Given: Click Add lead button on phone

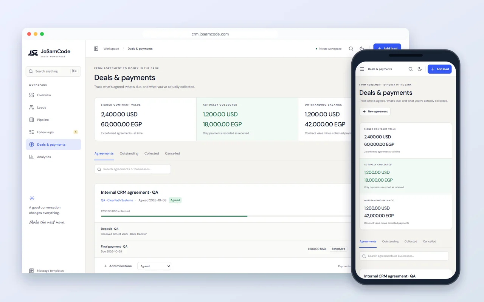Looking at the screenshot, I should pos(439,69).
